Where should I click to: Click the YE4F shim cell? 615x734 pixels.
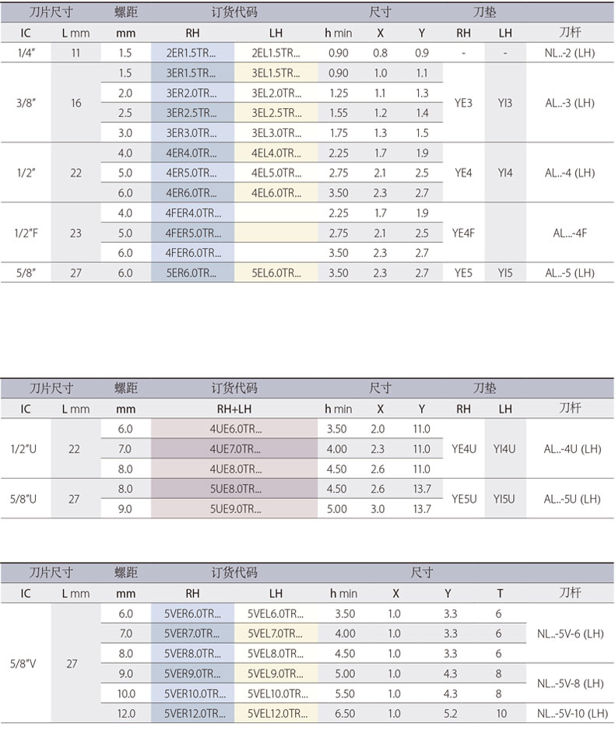[x=463, y=233]
